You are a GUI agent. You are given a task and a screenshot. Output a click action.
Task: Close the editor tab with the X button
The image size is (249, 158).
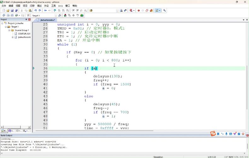click(247, 20)
